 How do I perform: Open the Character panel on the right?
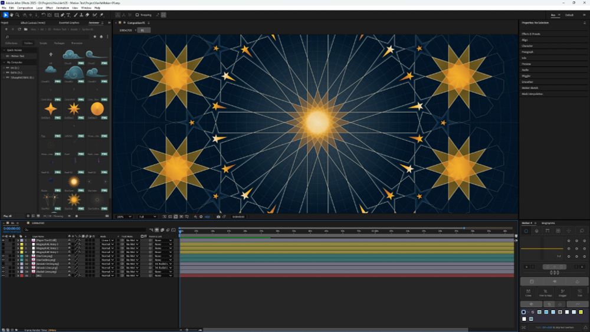(x=527, y=46)
